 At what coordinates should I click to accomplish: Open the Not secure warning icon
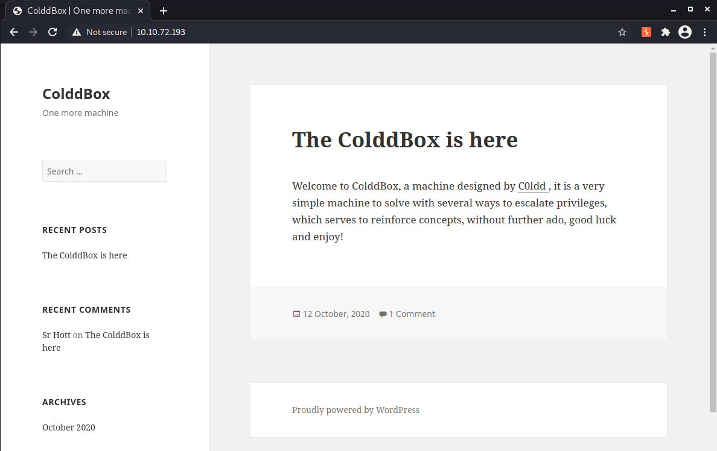pyautogui.click(x=77, y=32)
